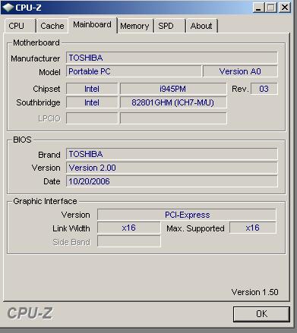Go to the About tab
Viewport: 297px width, 333px height.
(201, 26)
